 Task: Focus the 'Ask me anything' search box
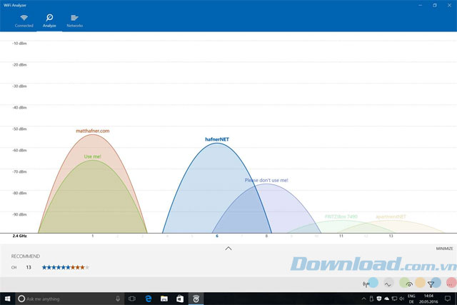tap(70, 299)
